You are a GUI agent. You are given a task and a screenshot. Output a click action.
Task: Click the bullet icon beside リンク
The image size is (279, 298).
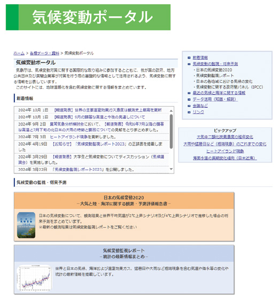point(189,112)
